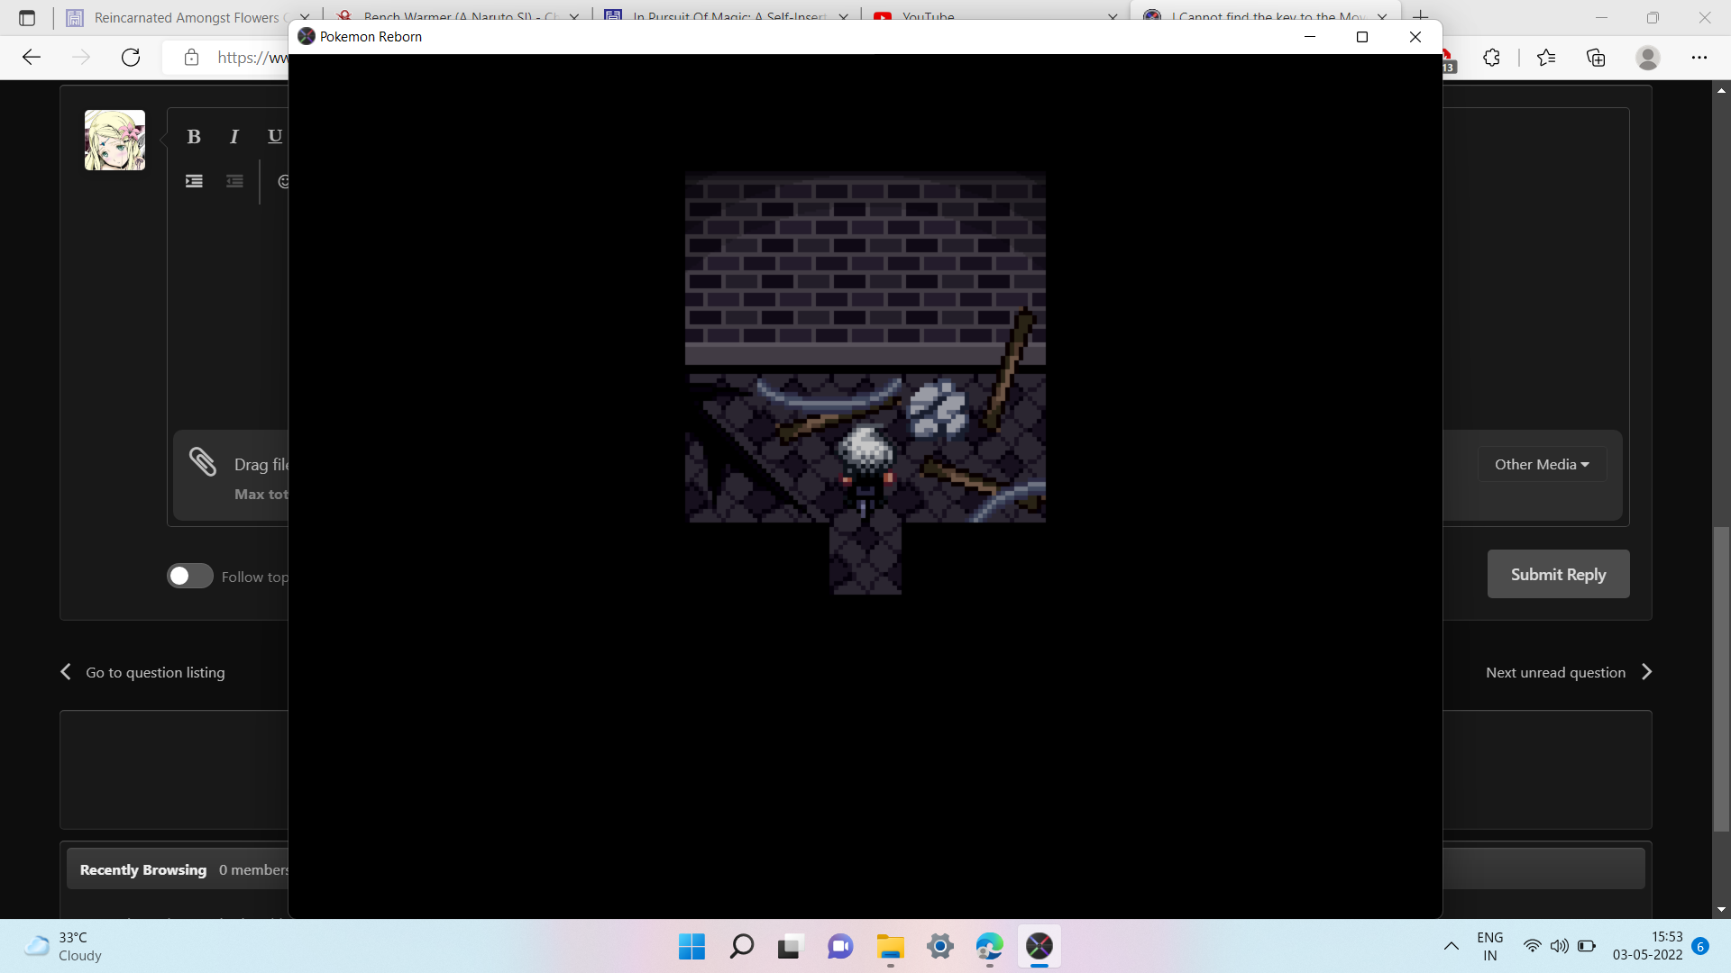
Task: Open the browser settings ellipsis menu
Action: click(x=1699, y=58)
